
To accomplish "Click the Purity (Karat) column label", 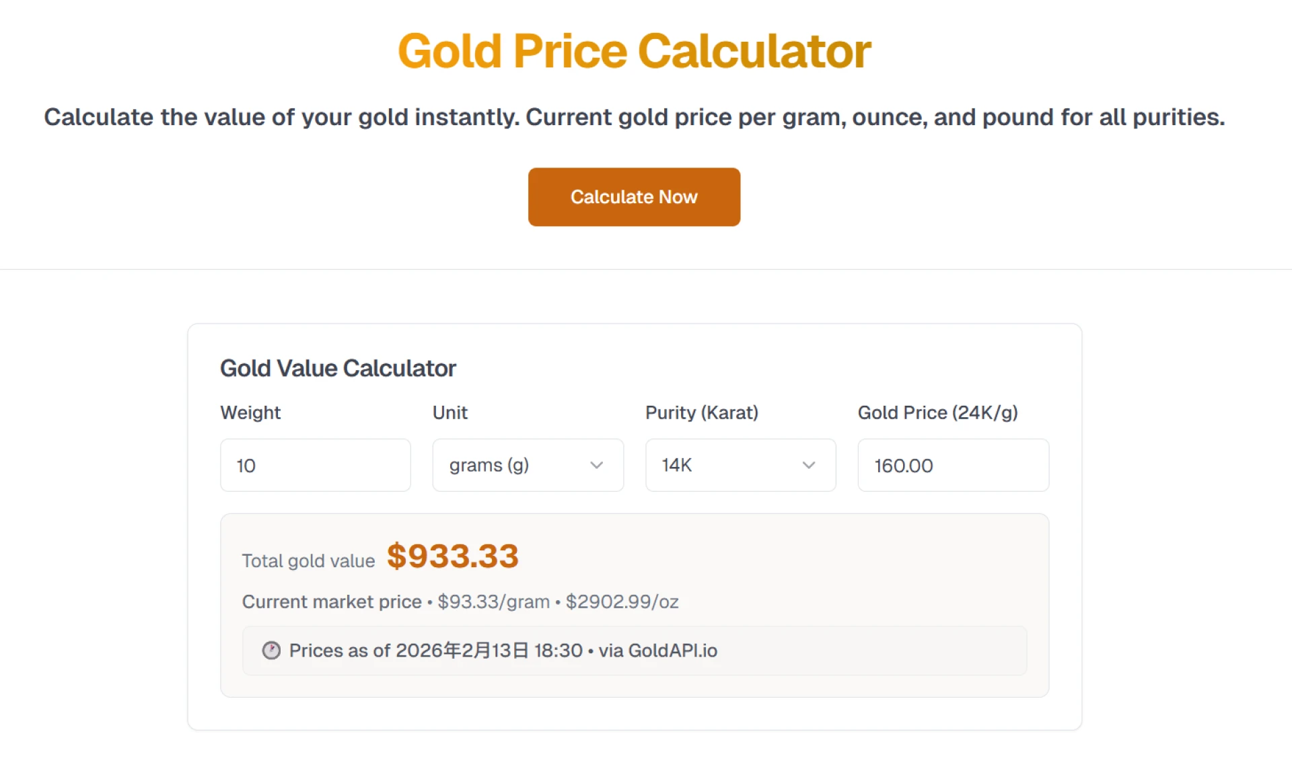I will 702,412.
